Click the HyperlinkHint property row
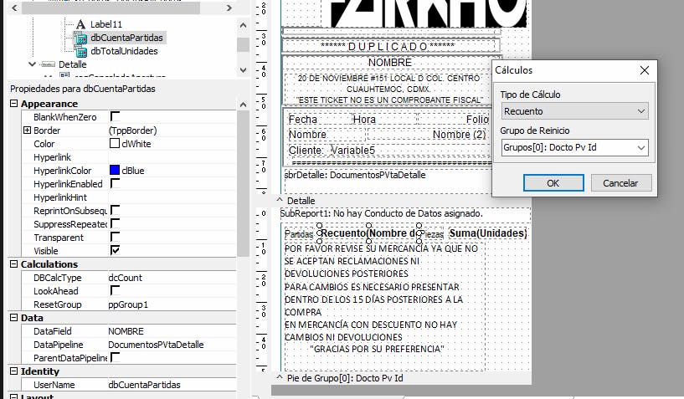Image resolution: width=684 pixels, height=399 pixels. pos(129,197)
